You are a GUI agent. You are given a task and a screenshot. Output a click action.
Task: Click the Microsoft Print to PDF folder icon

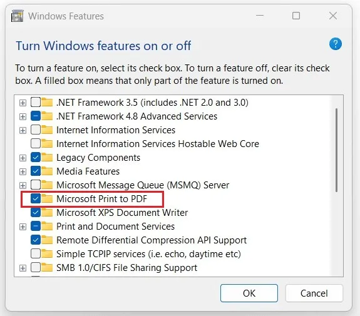(47, 199)
